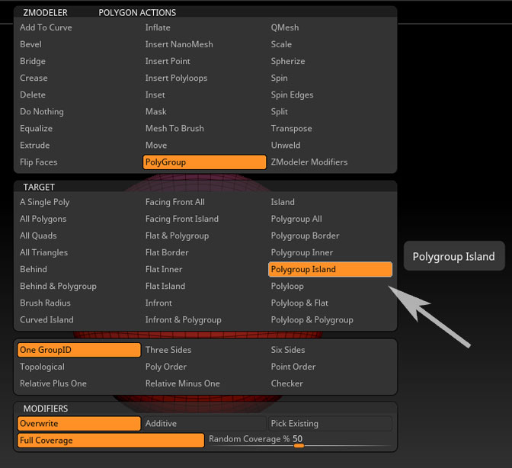Toggle Overwrite modifier
512x468 pixels.
click(x=79, y=423)
